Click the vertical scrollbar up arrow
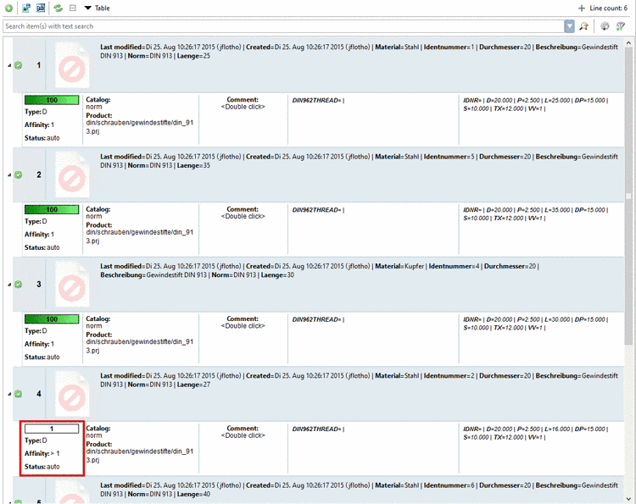 click(628, 42)
